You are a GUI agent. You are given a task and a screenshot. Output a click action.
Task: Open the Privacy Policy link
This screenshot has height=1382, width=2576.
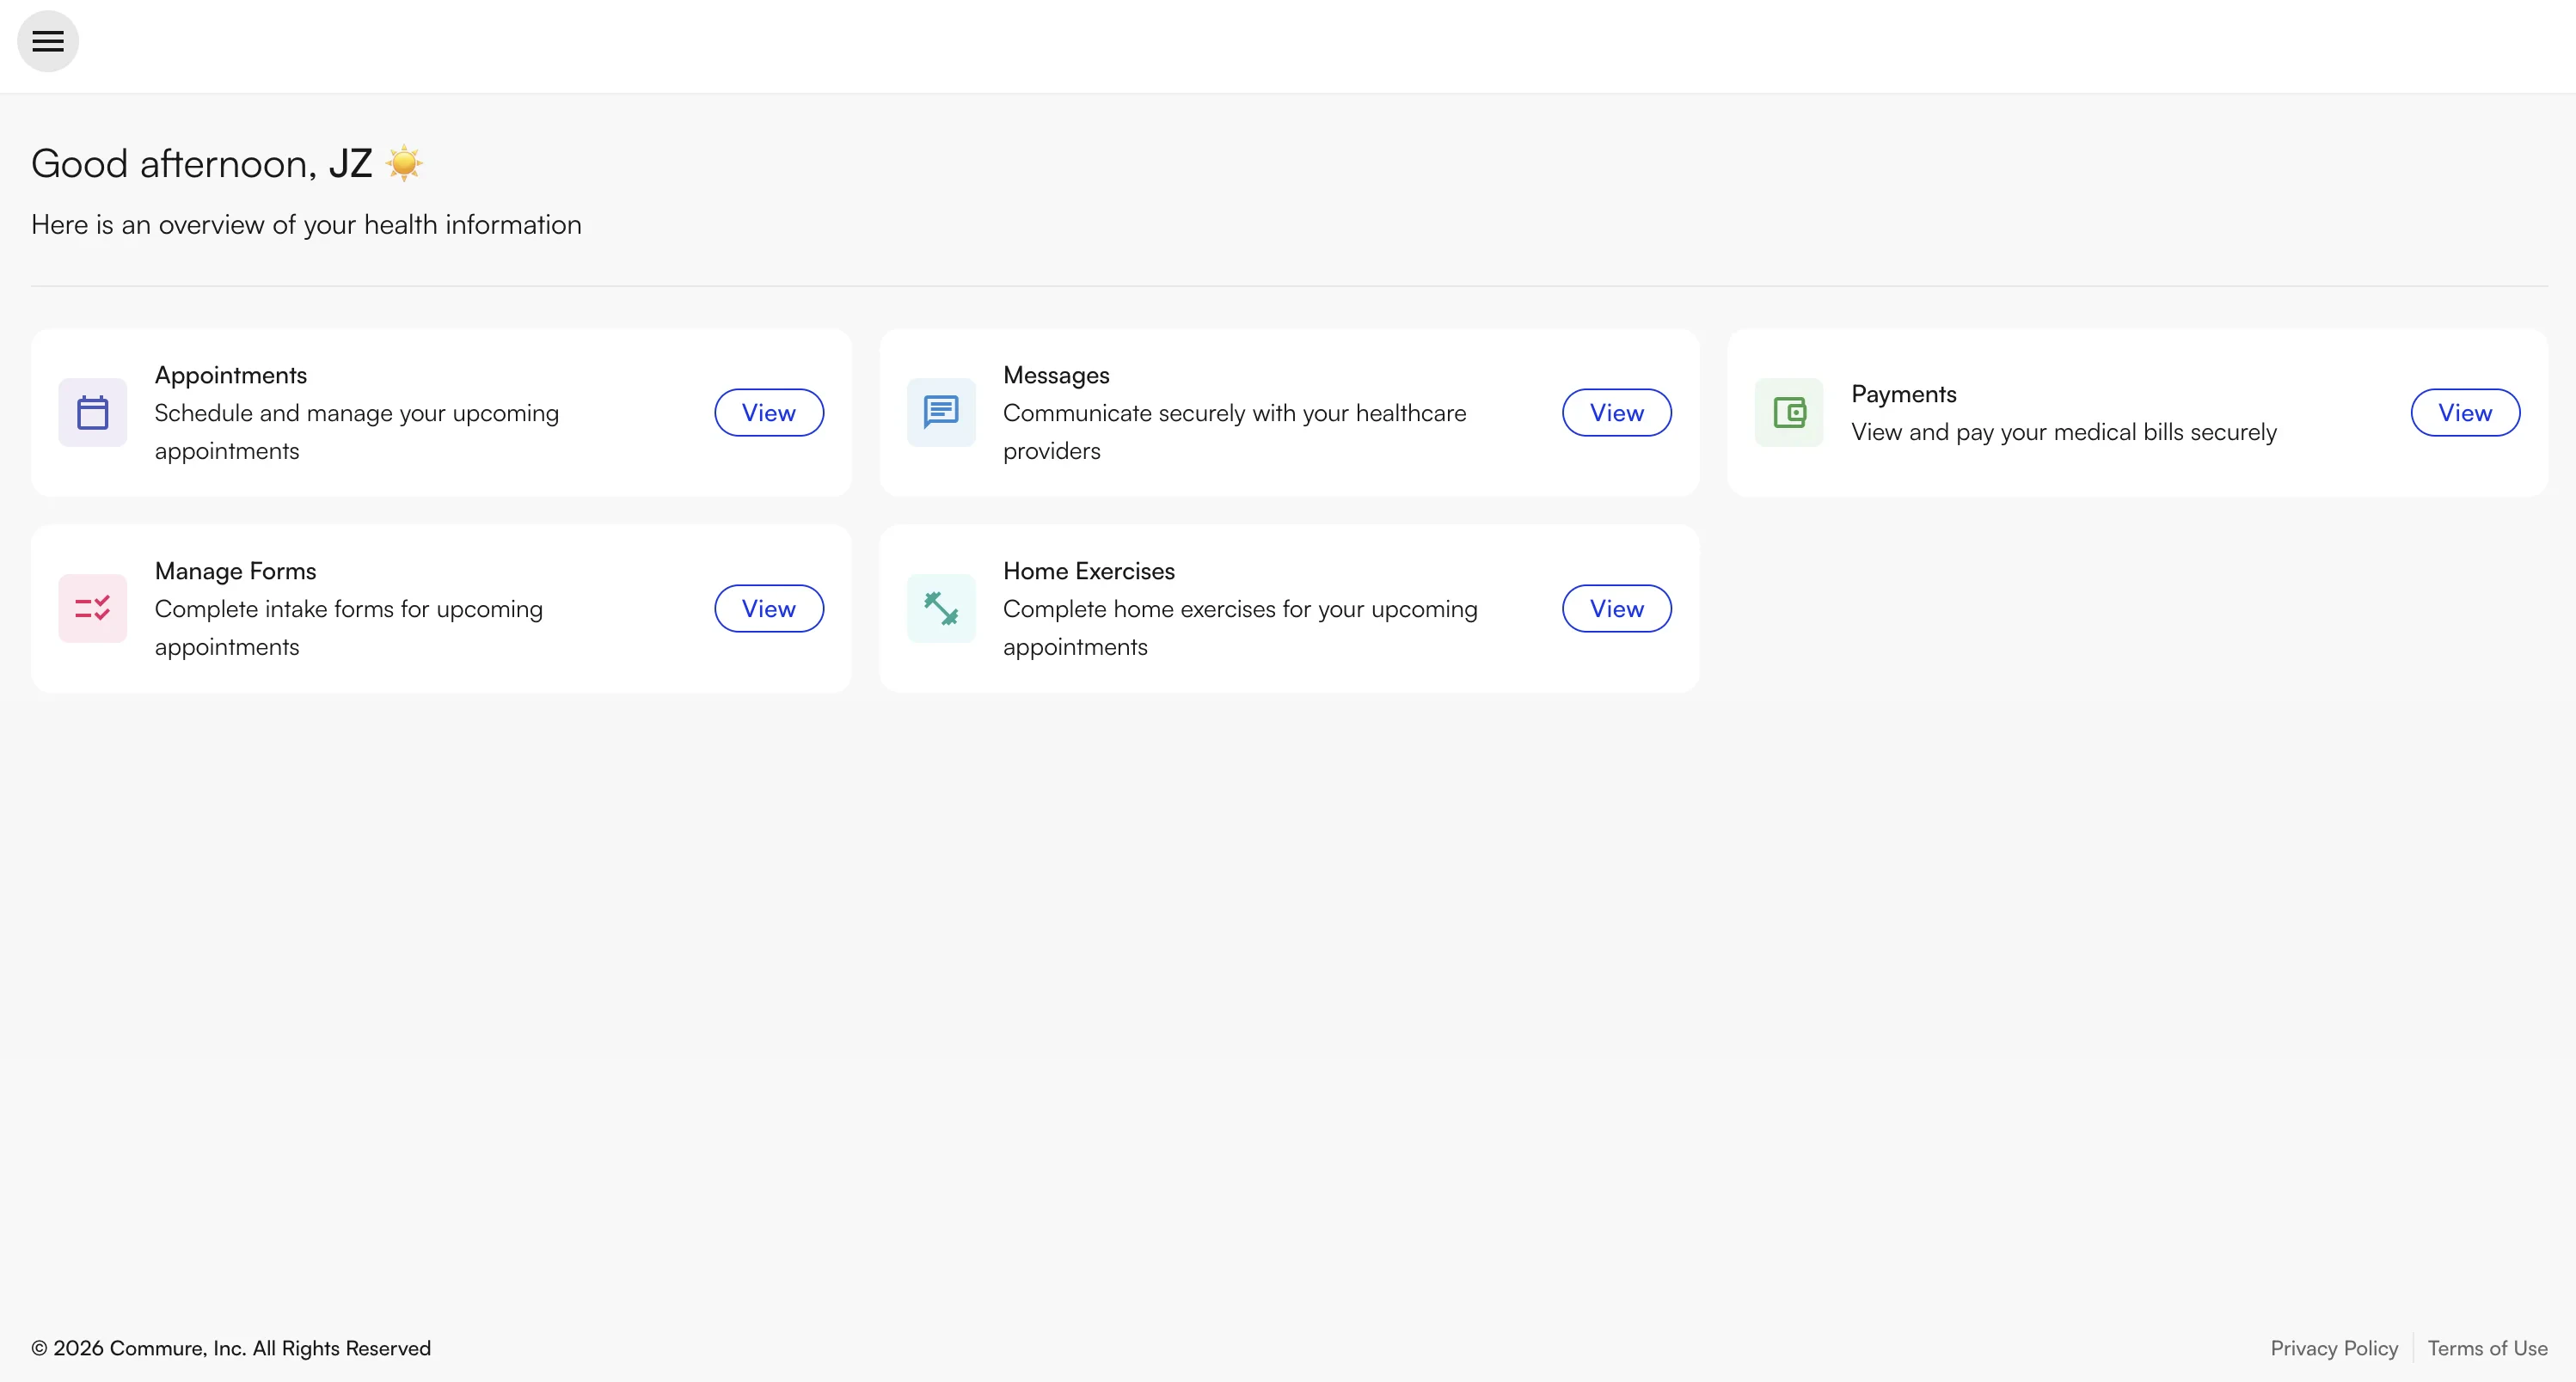[x=2334, y=1347]
